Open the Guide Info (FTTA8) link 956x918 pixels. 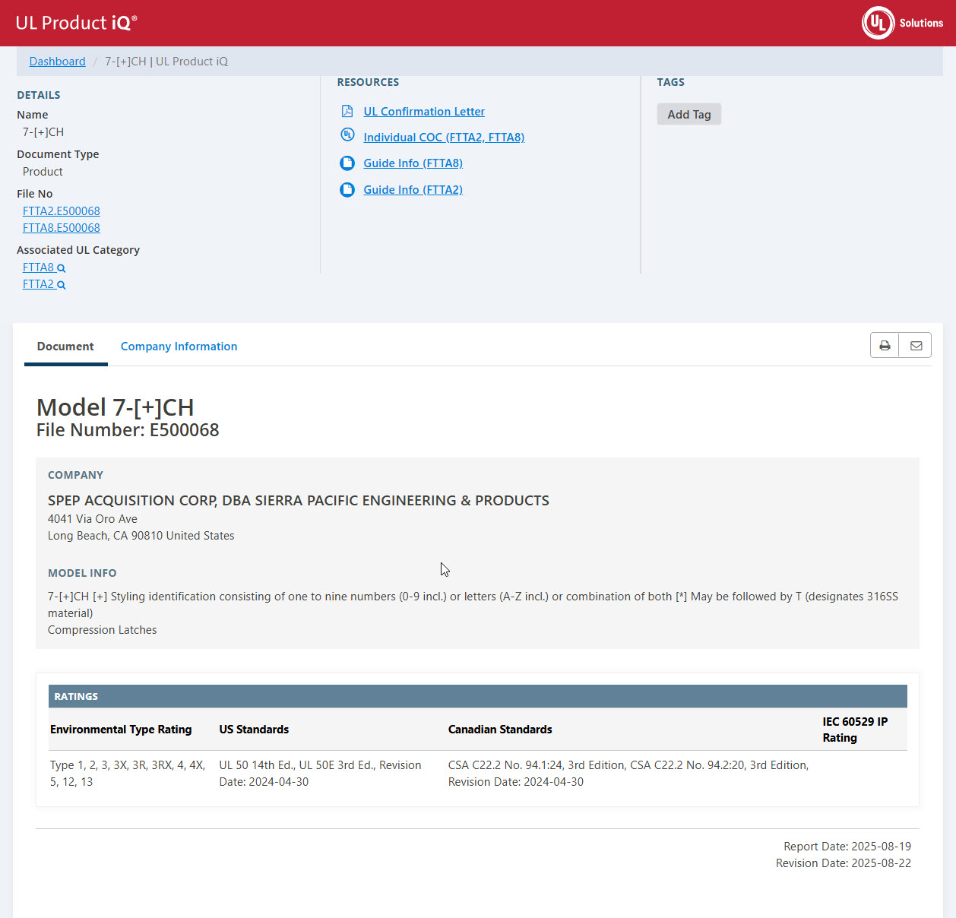[413, 163]
